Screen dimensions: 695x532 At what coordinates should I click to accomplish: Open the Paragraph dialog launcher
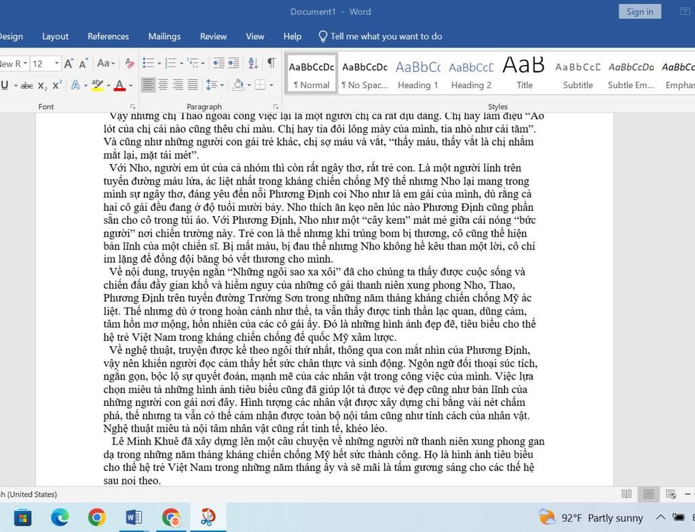pos(276,106)
